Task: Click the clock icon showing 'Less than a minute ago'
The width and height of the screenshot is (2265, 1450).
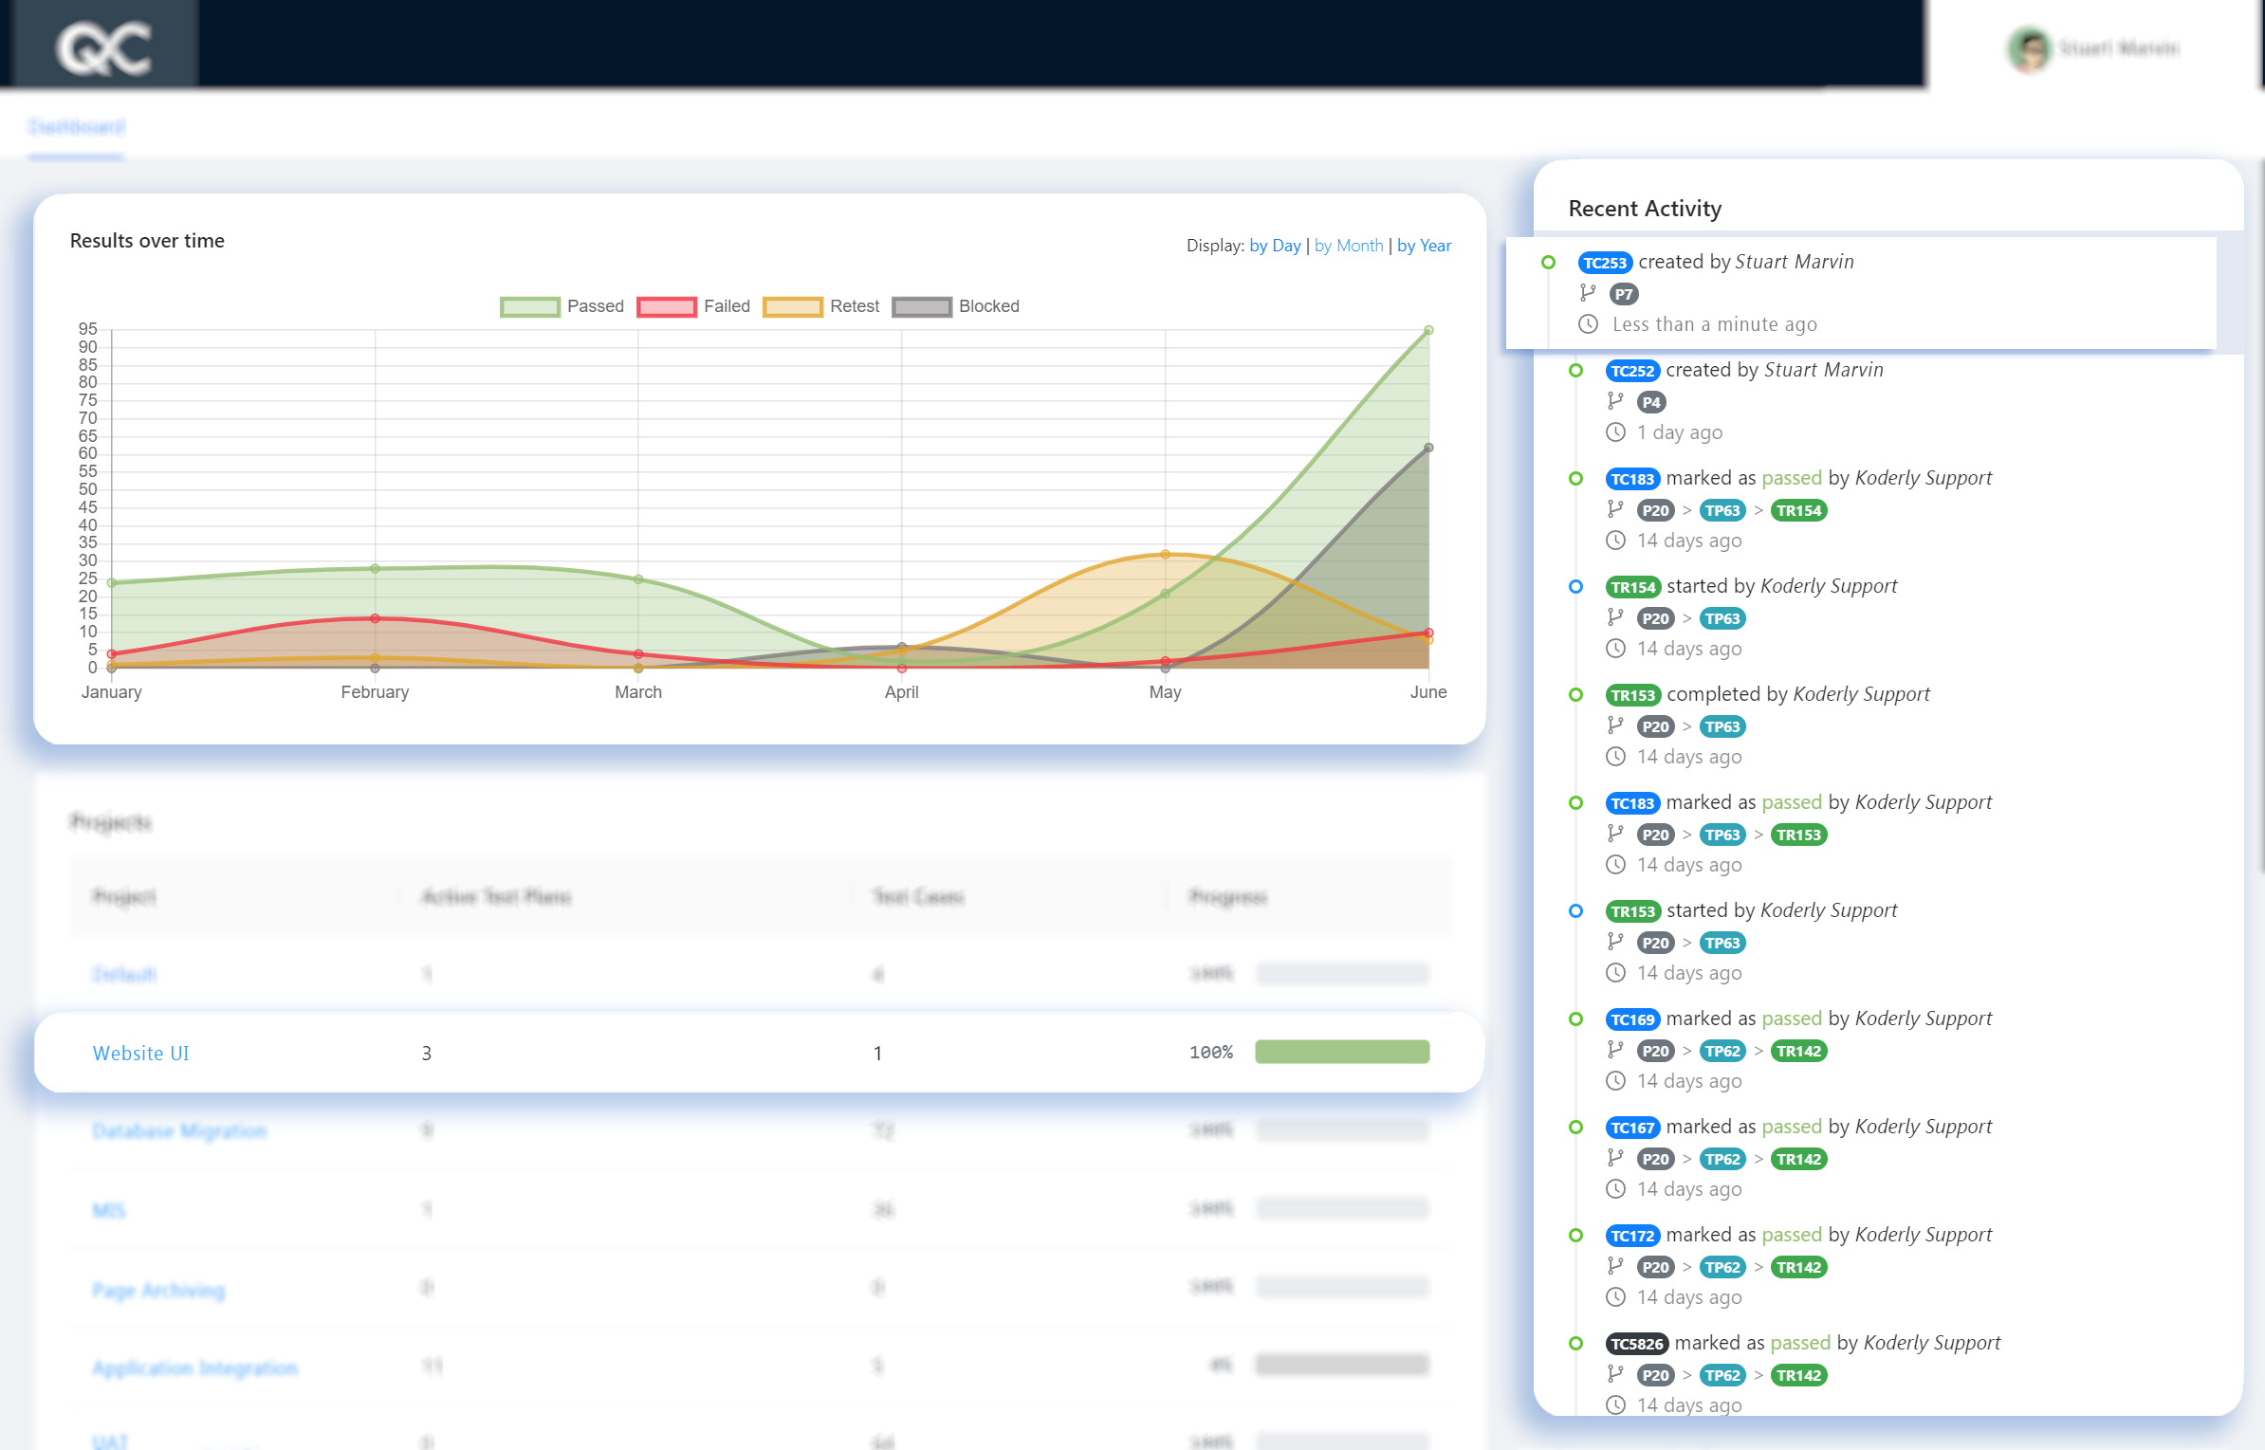Action: point(1591,324)
